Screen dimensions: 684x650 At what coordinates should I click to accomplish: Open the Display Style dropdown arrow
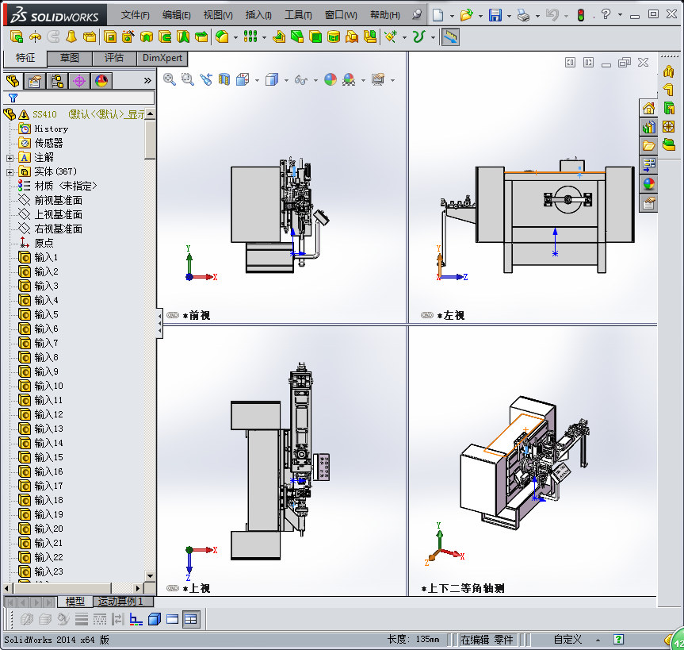[x=286, y=80]
